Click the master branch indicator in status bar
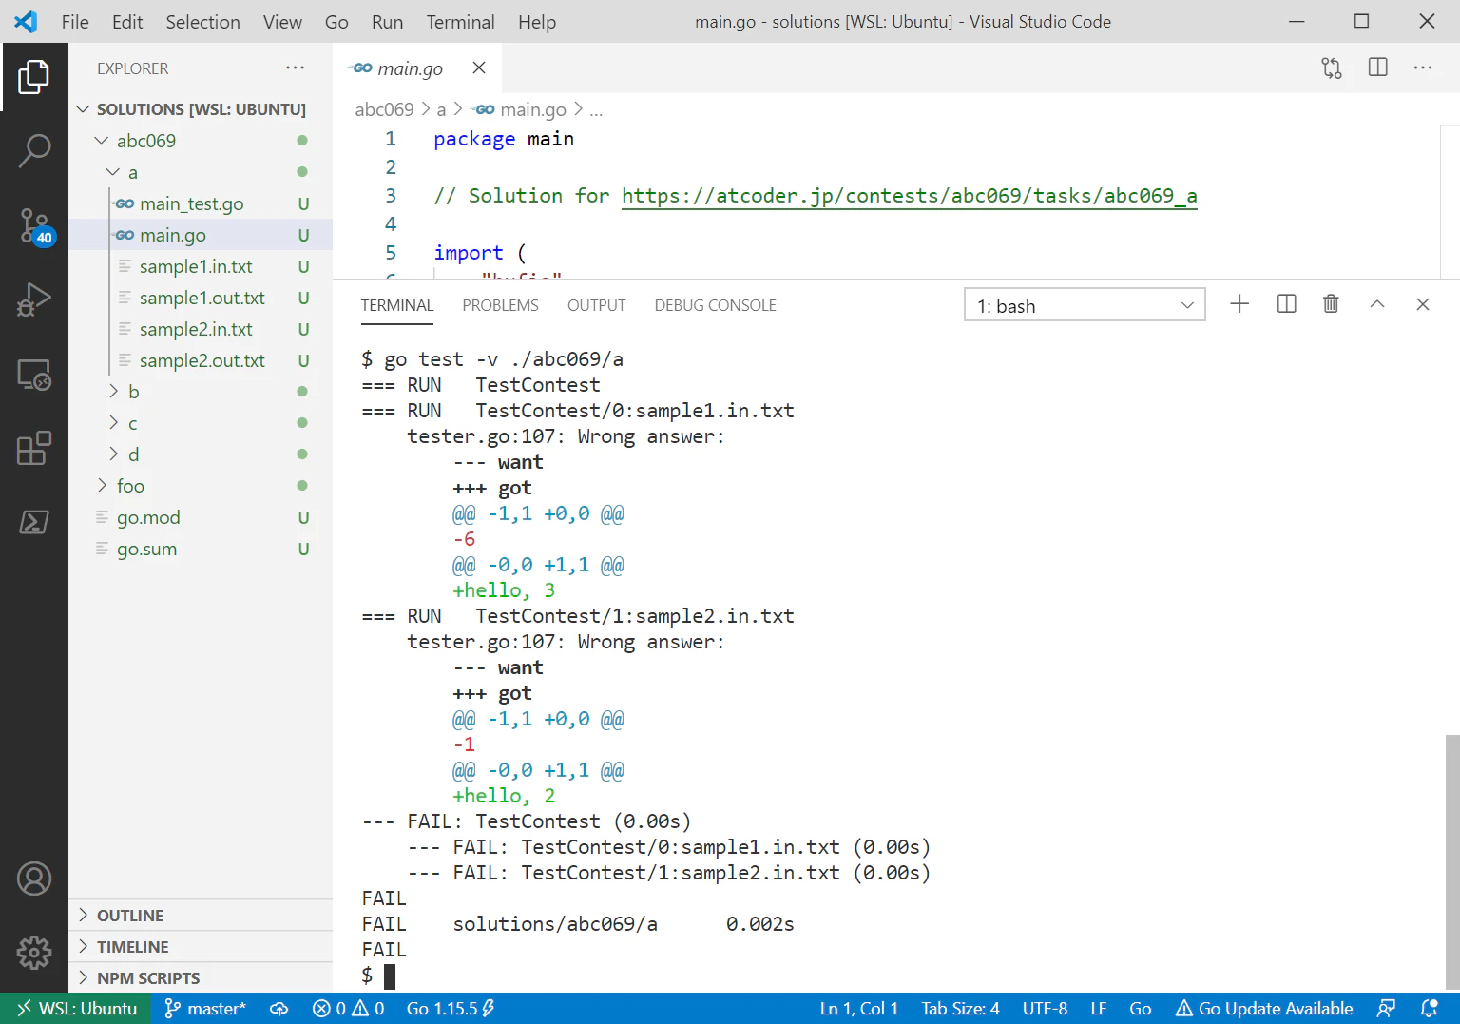1460x1024 pixels. click(206, 1009)
